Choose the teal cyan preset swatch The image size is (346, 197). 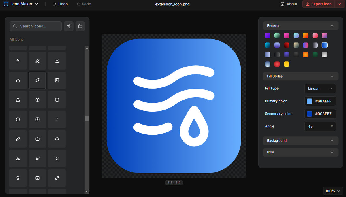(268, 45)
